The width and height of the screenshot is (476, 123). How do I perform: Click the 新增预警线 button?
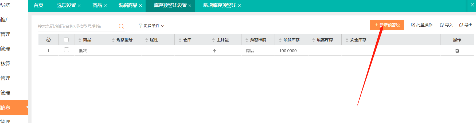tap(387, 25)
